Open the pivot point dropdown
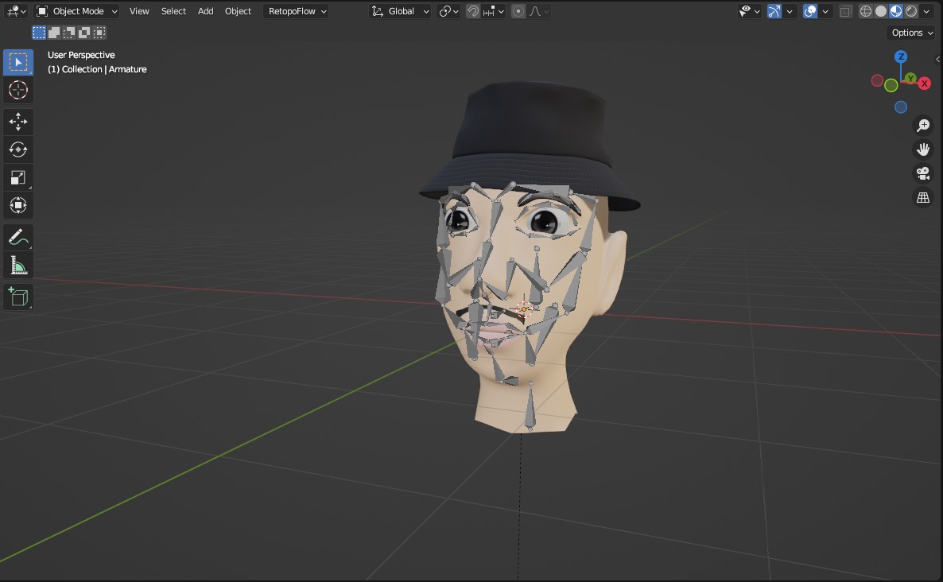 click(x=448, y=11)
